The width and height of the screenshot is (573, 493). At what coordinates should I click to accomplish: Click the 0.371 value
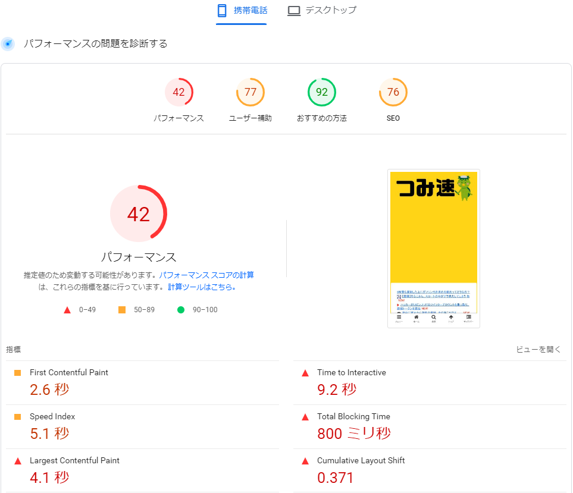click(336, 478)
